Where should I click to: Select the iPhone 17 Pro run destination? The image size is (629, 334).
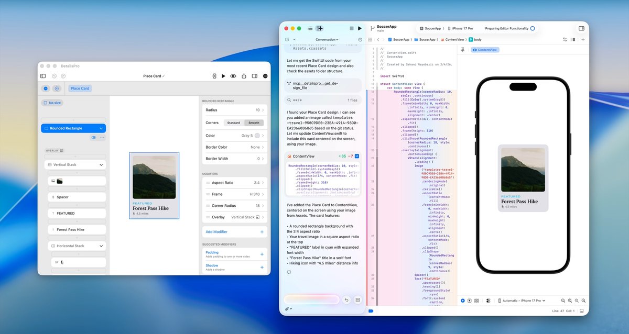coord(460,28)
